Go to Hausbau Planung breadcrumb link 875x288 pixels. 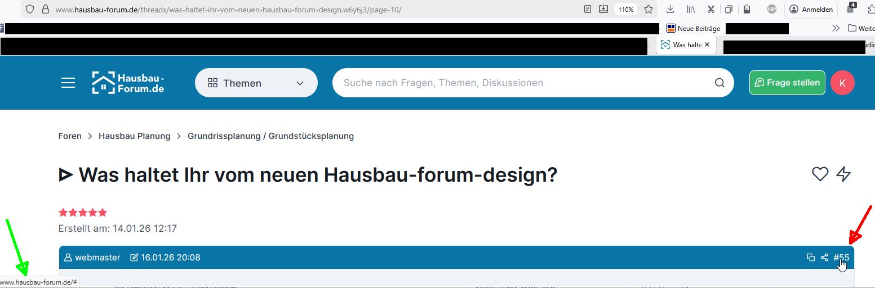pos(134,136)
